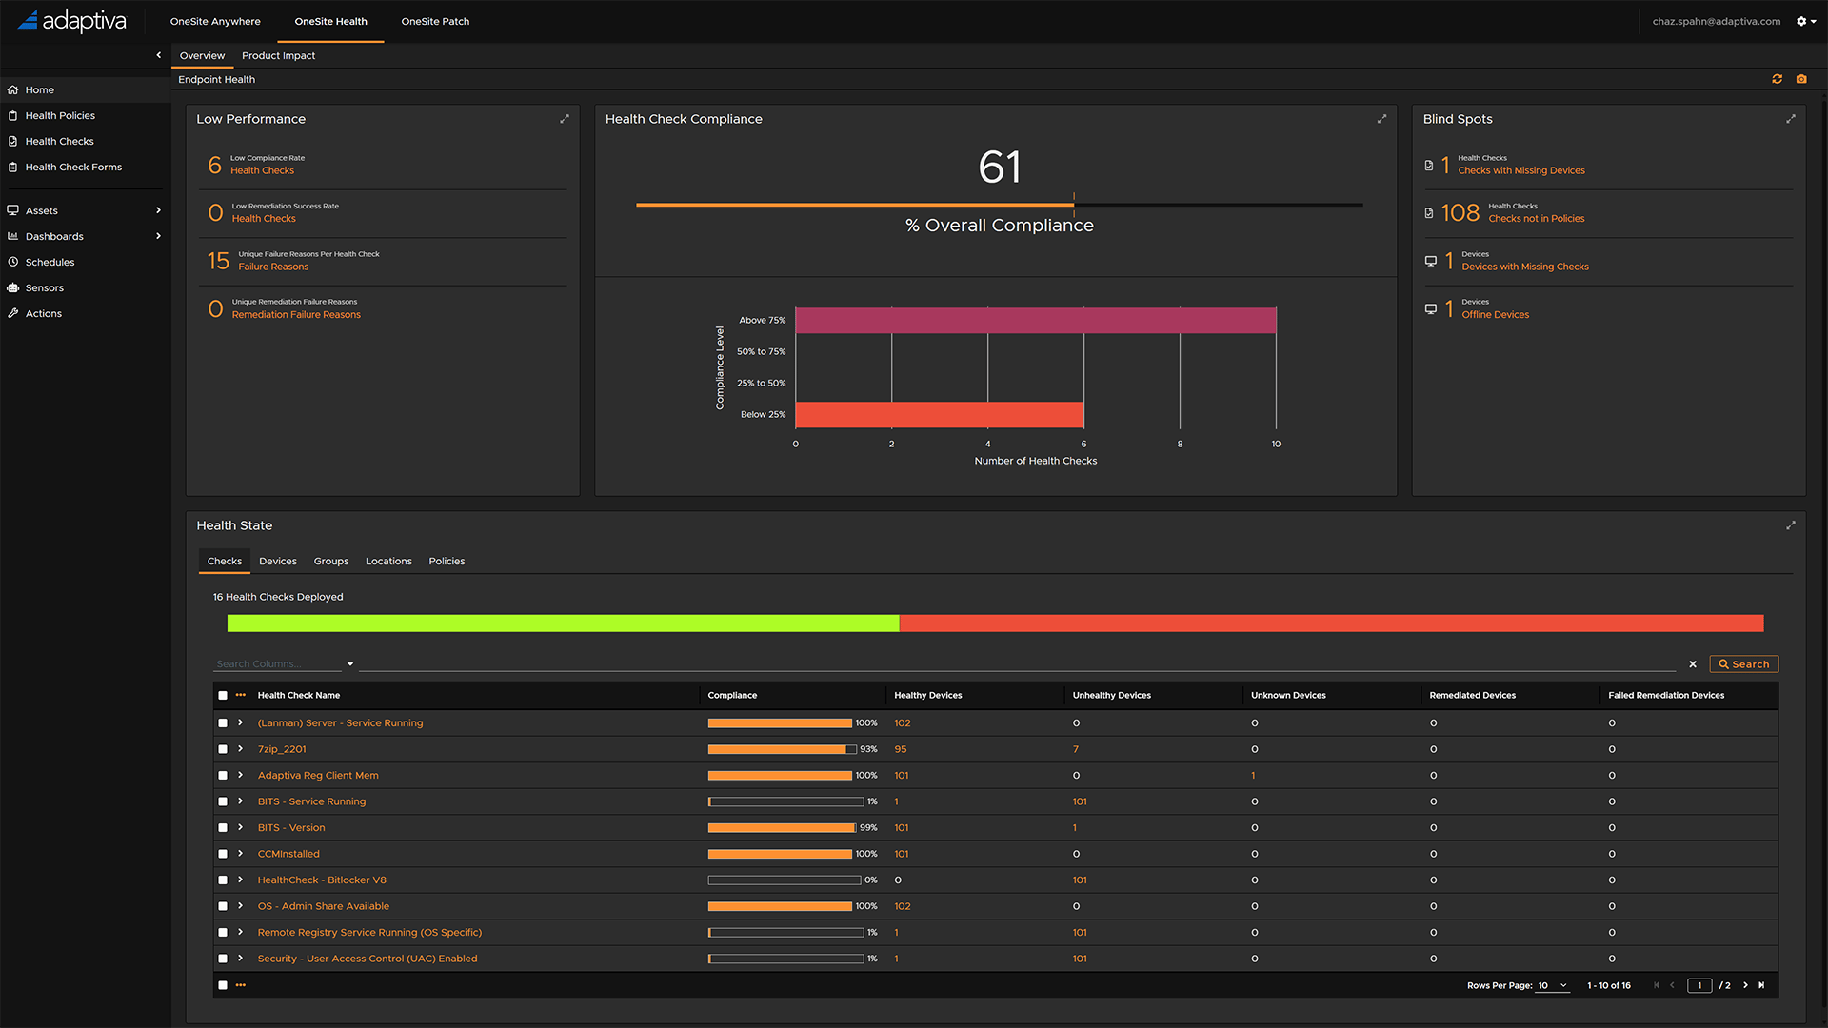Select the CCMInstalled row checkbox
The height and width of the screenshot is (1028, 1828).
click(x=223, y=854)
